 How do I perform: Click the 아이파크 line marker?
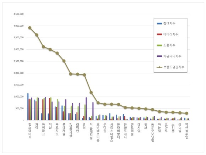[x=43, y=47]
